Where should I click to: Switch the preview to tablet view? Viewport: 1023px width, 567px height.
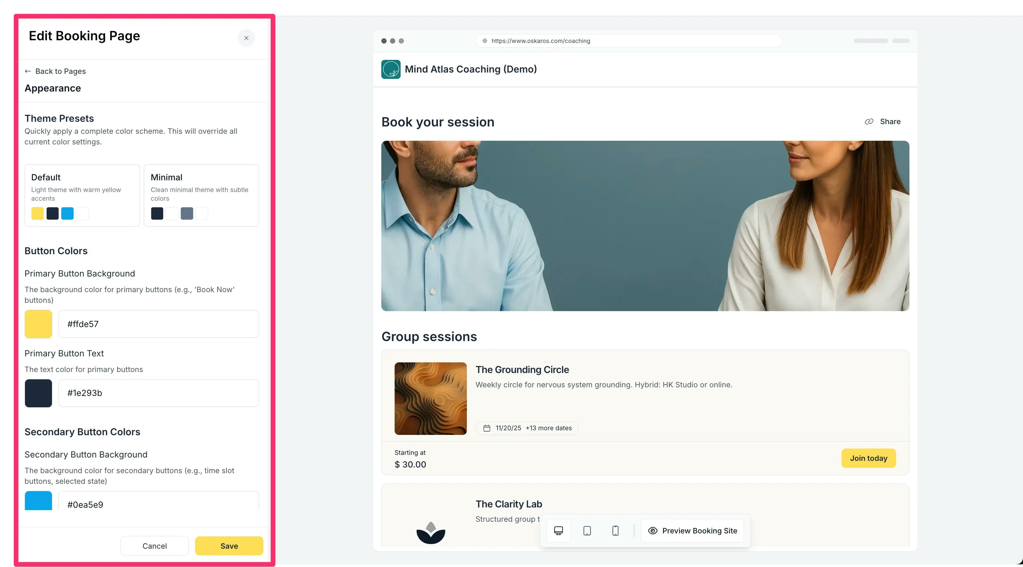(587, 530)
